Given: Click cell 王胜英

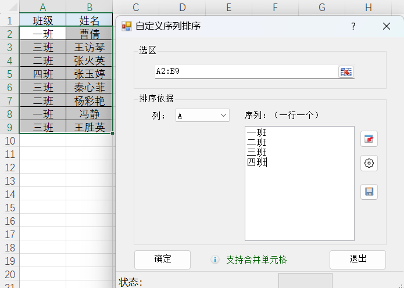Looking at the screenshot, I should [90, 127].
